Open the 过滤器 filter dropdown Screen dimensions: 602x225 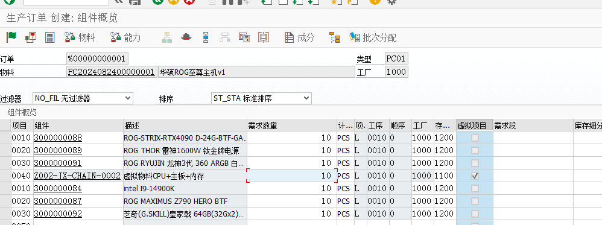(83, 98)
